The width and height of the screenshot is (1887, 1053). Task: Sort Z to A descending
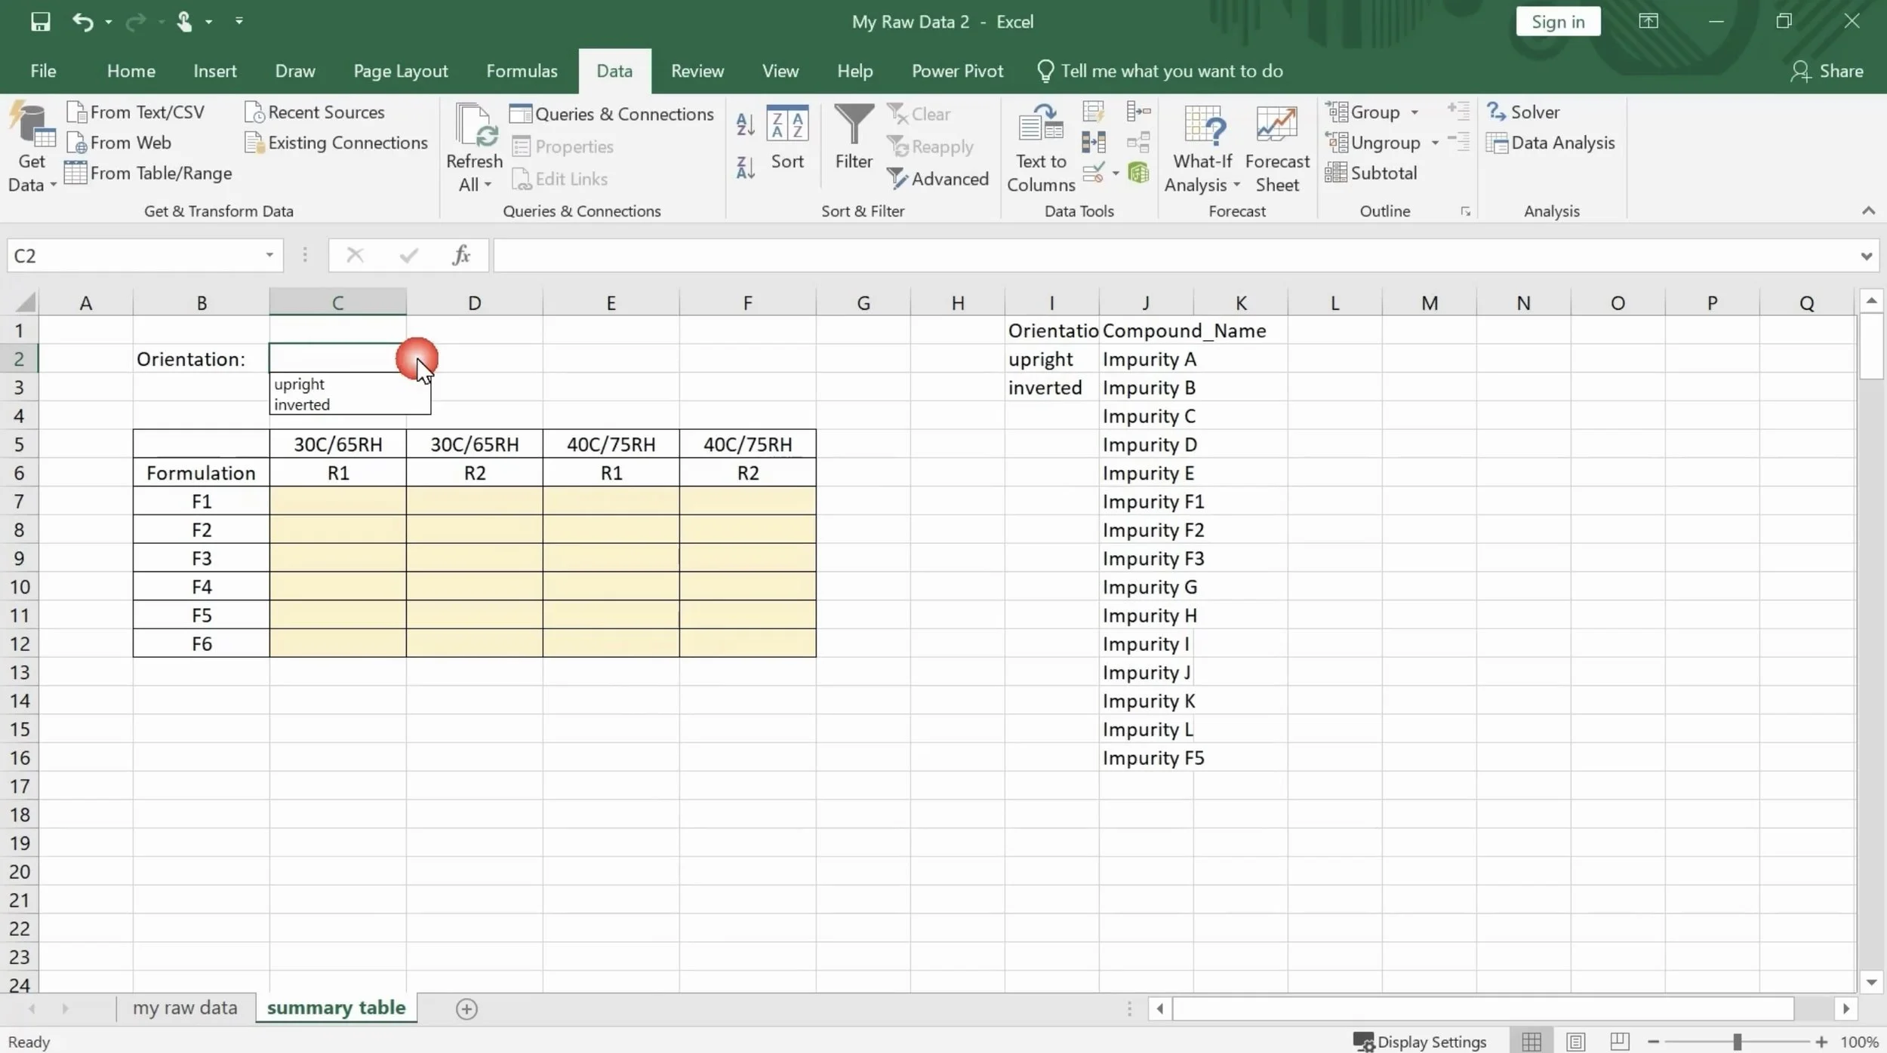(745, 167)
